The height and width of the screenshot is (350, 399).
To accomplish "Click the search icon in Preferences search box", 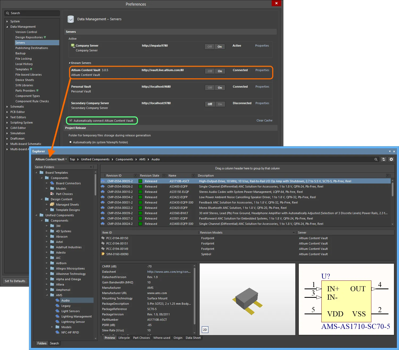I will (8, 13).
